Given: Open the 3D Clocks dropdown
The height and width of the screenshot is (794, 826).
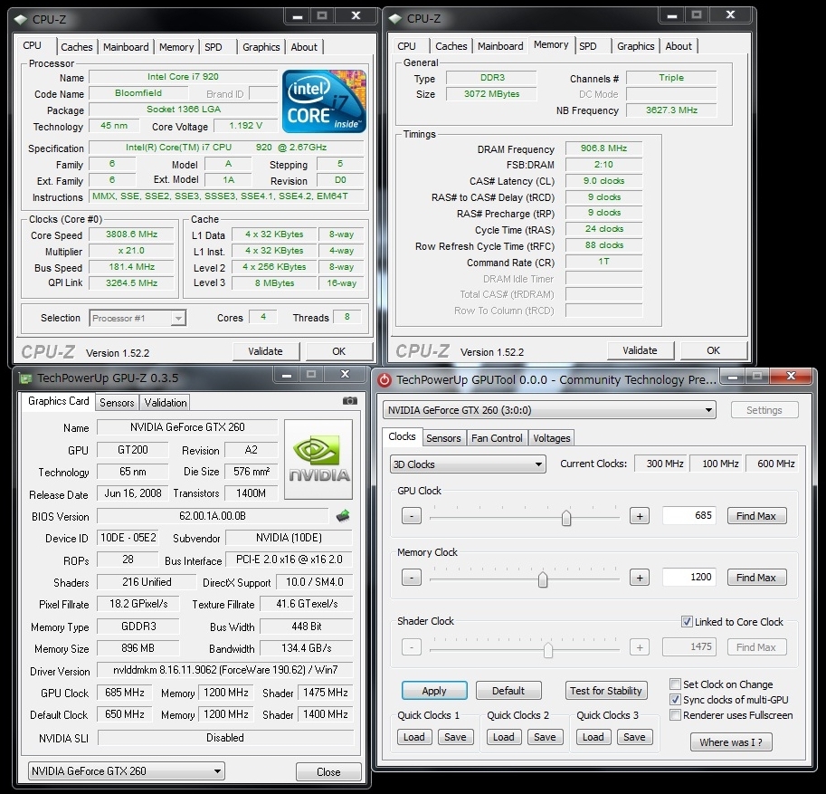Looking at the screenshot, I should 467,464.
